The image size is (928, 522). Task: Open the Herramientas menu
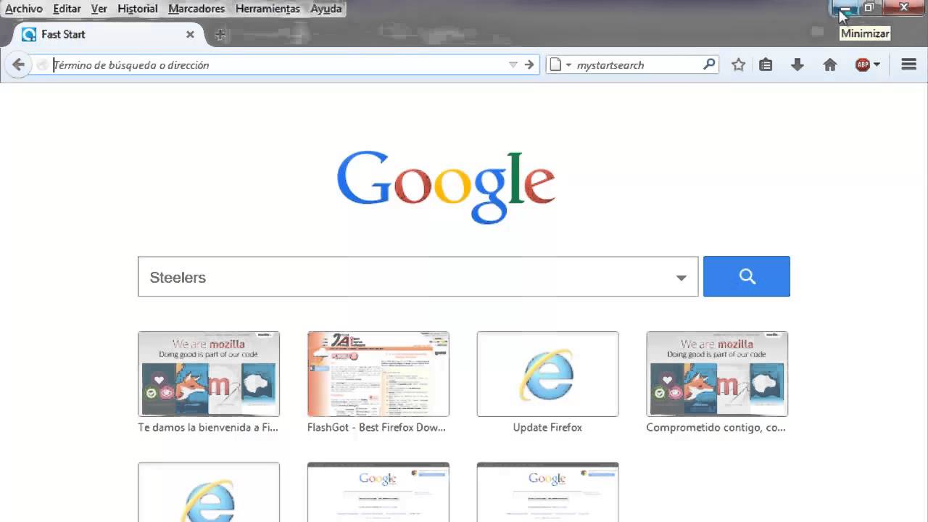coord(268,9)
